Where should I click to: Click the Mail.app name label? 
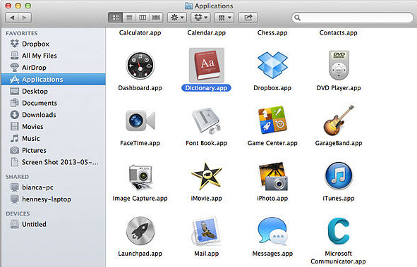pos(206,254)
